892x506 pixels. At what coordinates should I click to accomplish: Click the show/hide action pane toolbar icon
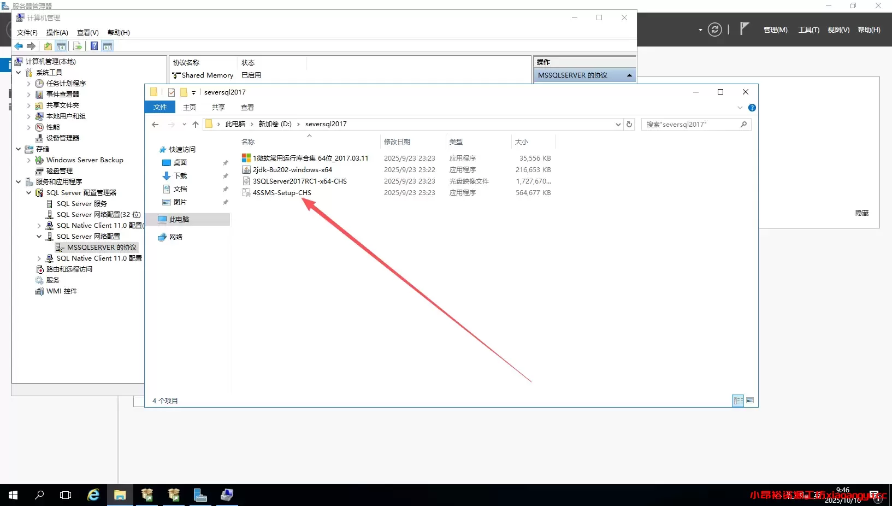click(x=107, y=46)
